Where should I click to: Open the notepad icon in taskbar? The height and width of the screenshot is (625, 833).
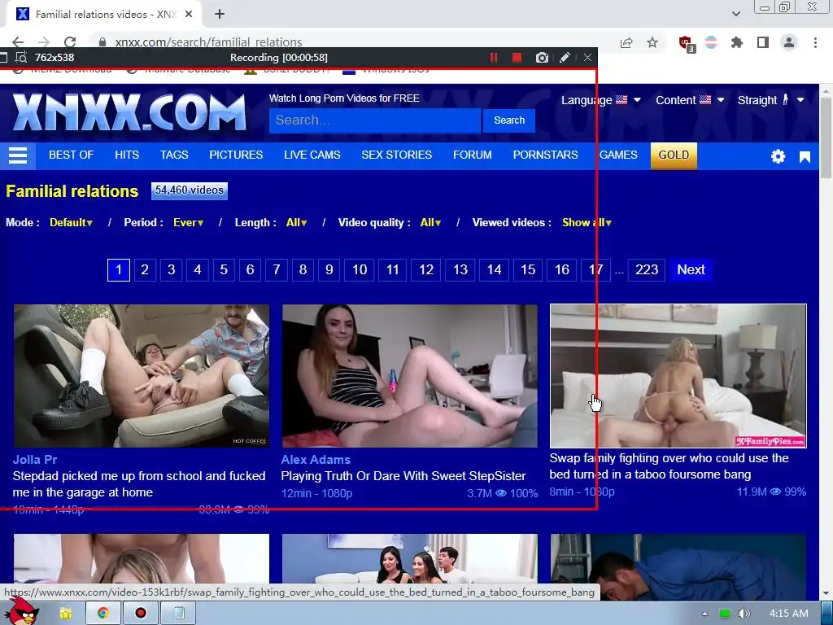coord(178,614)
